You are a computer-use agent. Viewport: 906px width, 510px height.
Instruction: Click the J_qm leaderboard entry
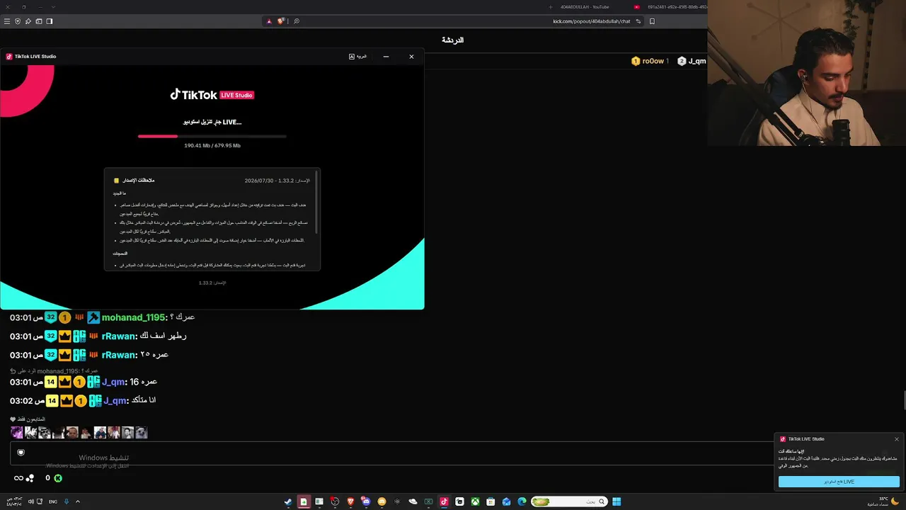click(x=692, y=61)
